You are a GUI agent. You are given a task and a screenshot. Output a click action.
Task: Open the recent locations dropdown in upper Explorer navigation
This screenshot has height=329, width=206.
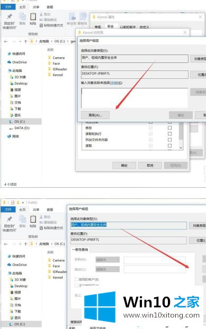pos(20,42)
